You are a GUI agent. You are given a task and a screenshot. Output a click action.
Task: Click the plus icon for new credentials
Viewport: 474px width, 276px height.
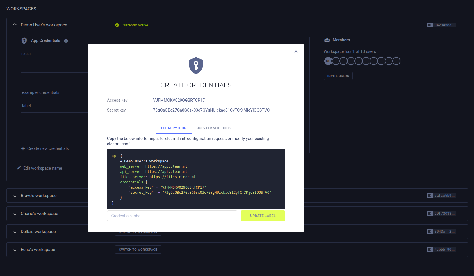23,149
